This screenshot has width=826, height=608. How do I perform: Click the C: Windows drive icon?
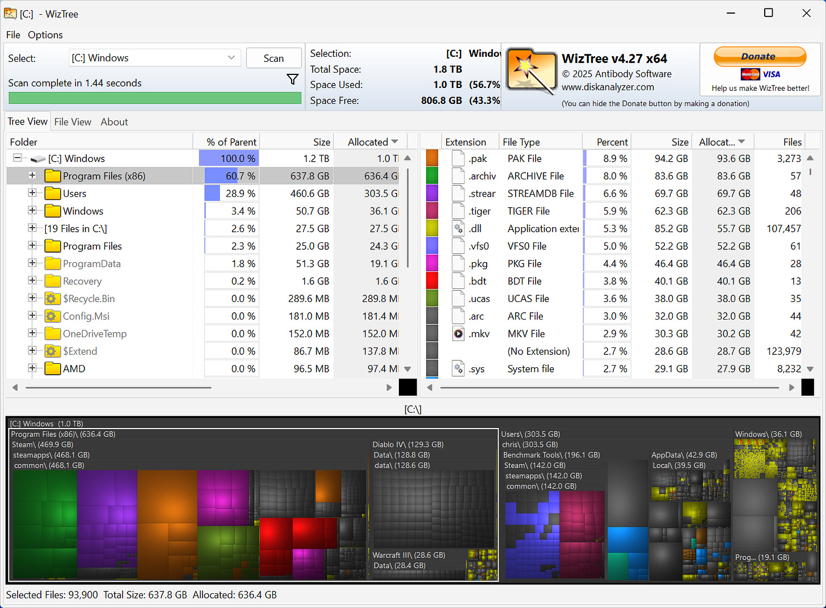point(37,159)
